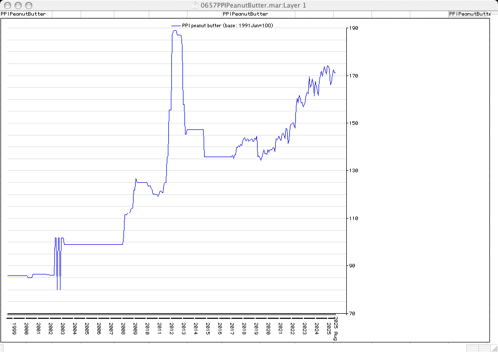The width and height of the screenshot is (498, 352).
Task: Click the 130 label on the y-axis
Action: coord(353,171)
